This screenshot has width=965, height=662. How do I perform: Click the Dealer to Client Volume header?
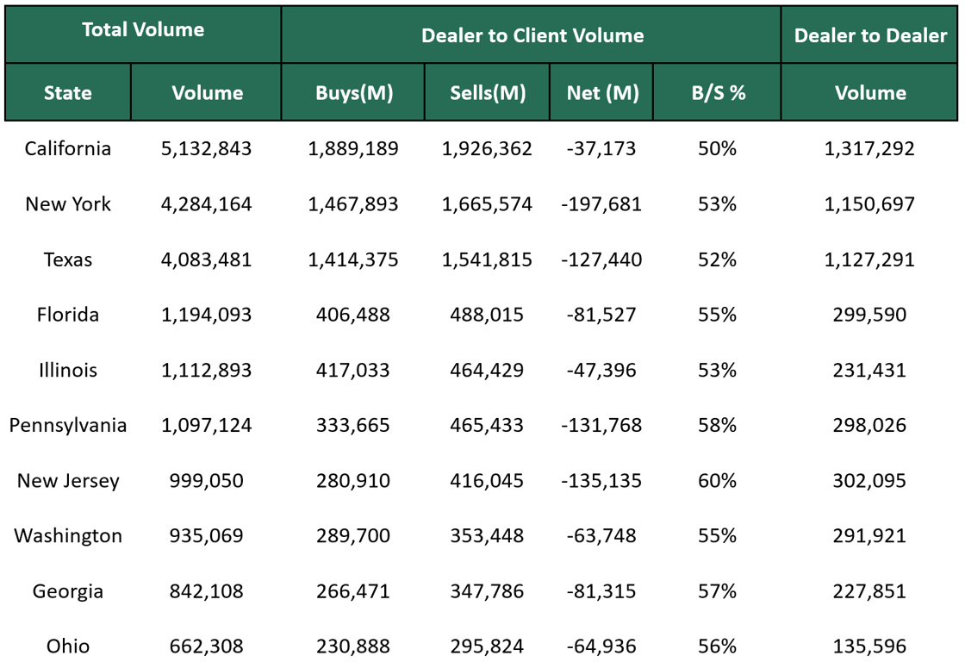(531, 35)
